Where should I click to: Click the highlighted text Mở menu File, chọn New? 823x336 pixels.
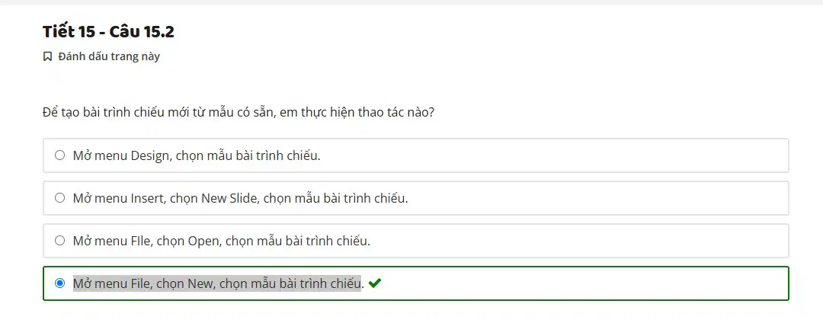point(216,283)
